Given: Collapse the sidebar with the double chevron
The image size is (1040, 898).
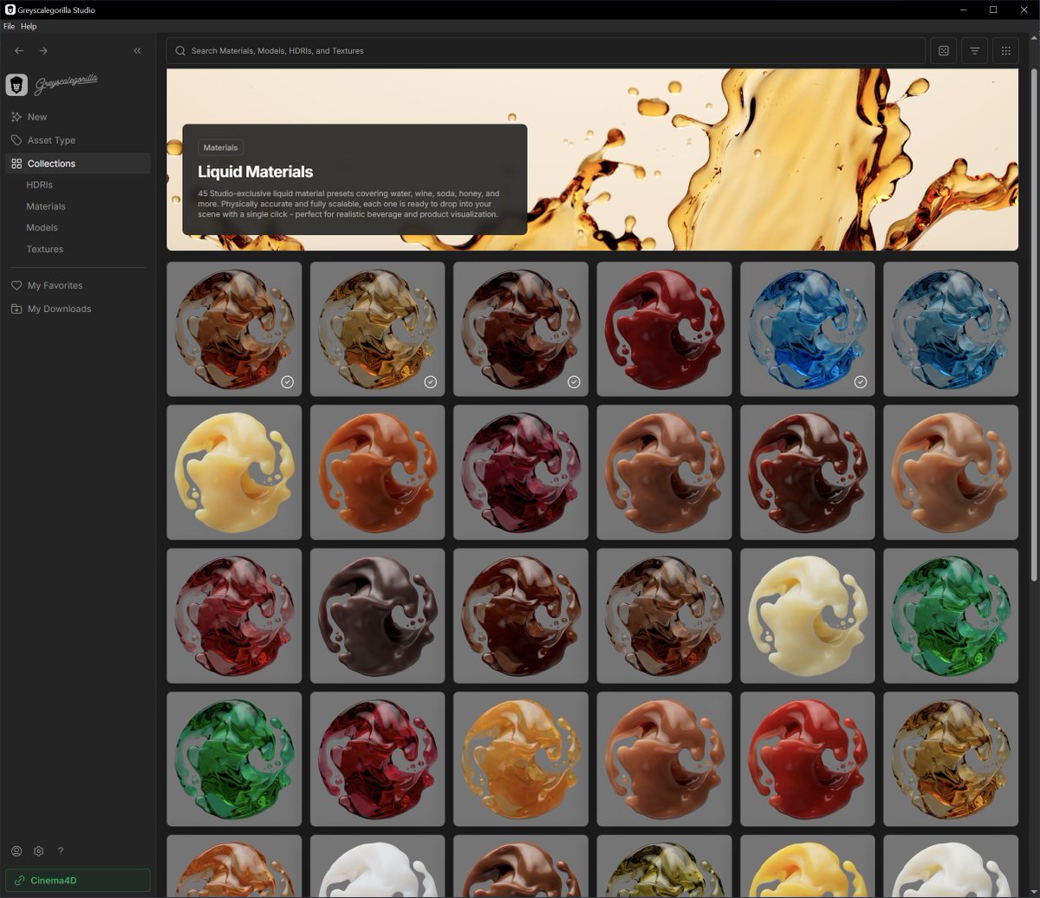Looking at the screenshot, I should click(137, 51).
